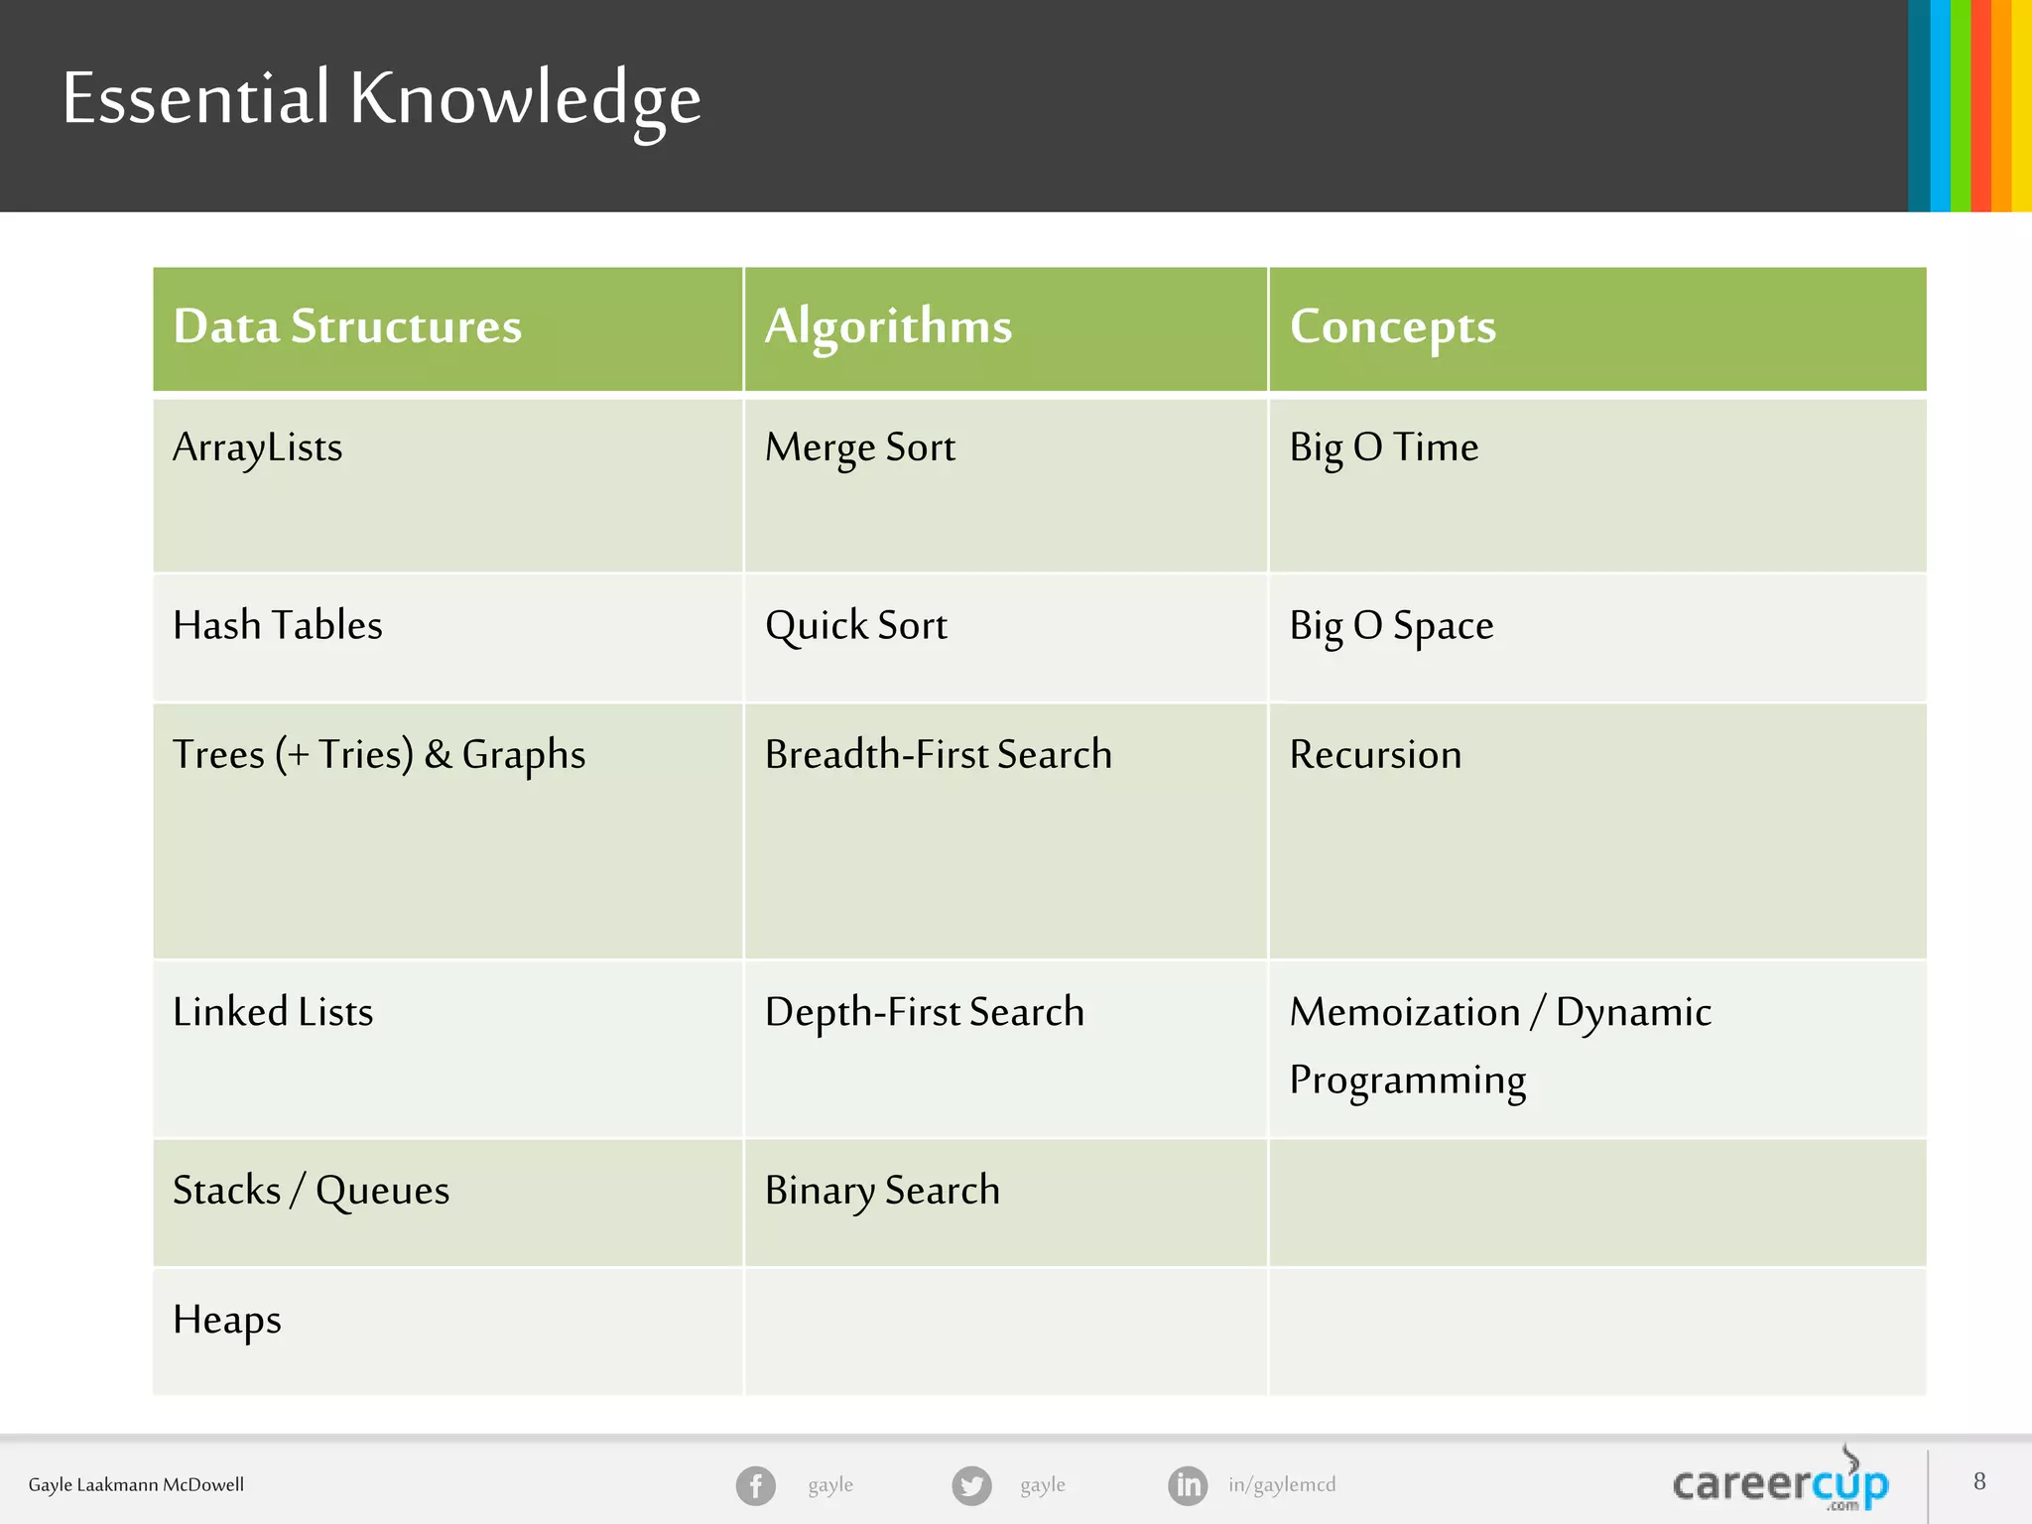Select the Data Structures column header
The height and width of the screenshot is (1524, 2032).
coord(447,328)
